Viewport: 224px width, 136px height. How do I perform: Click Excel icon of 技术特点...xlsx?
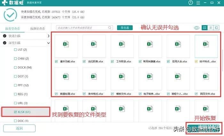tap(206, 44)
